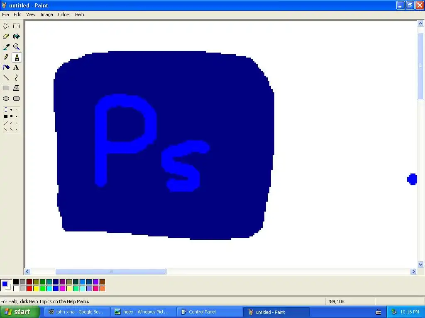Activate the Magnifier tool
This screenshot has height=318, width=425.
[x=17, y=47]
